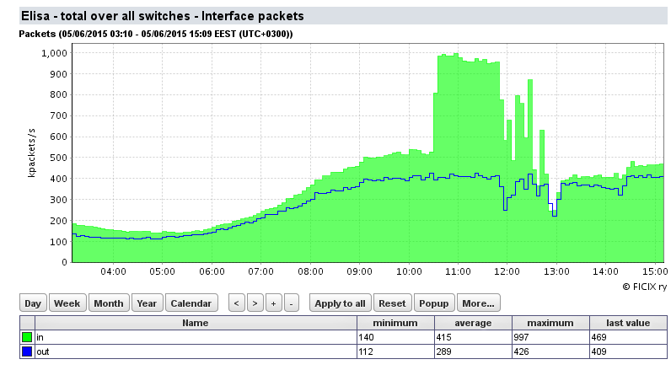Click the 11:00 time axis label
This screenshot has width=671, height=370.
point(458,271)
